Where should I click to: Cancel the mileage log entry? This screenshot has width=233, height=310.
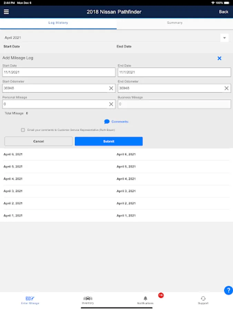coord(38,141)
